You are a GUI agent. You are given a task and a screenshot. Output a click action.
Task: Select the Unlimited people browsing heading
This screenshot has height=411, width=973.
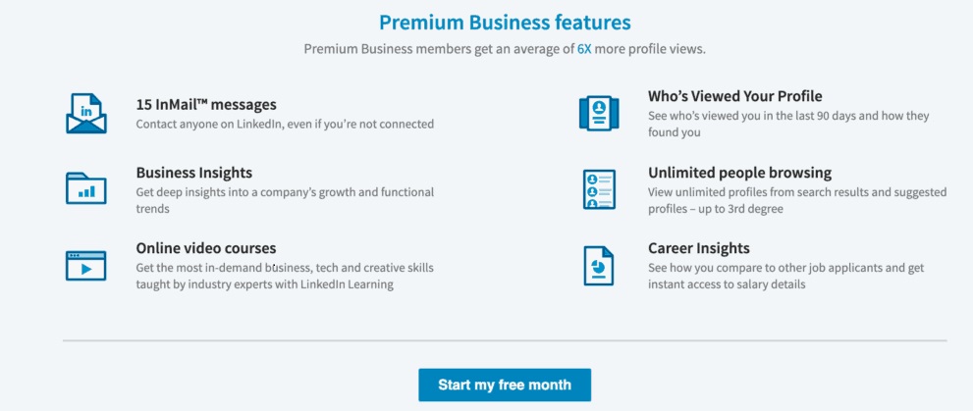pos(739,173)
